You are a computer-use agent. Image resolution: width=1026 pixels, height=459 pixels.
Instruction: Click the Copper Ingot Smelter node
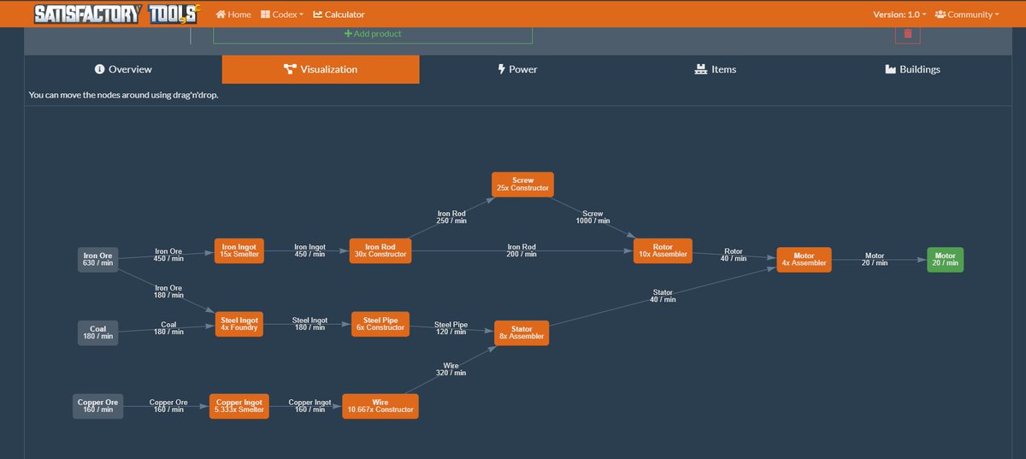[x=239, y=406]
